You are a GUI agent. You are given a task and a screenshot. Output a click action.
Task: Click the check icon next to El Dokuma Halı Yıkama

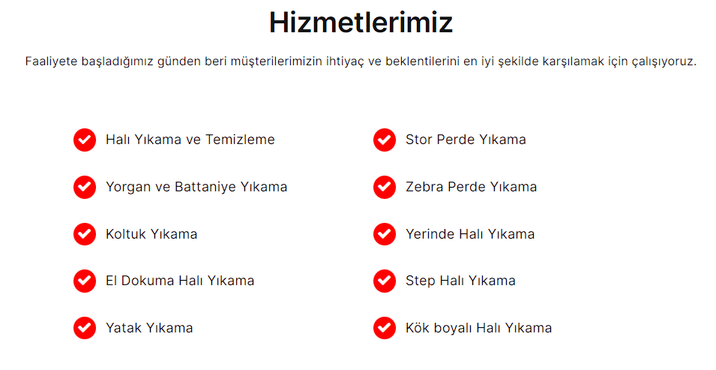pyautogui.click(x=85, y=281)
